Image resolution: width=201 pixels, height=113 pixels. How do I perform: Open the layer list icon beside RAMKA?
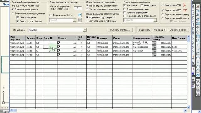80,20
